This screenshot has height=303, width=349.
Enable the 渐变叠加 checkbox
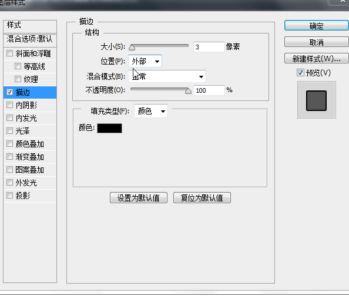click(x=9, y=157)
